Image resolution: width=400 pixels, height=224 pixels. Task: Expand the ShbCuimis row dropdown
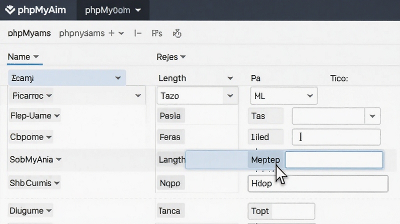57,183
